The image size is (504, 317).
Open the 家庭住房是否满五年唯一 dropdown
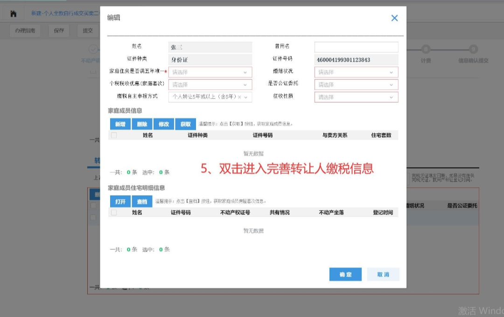pos(210,72)
